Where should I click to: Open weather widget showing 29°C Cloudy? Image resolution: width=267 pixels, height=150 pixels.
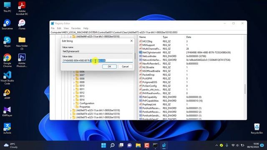(11, 145)
